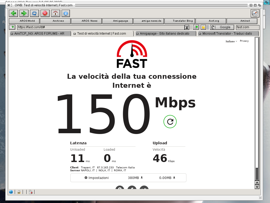Add bookmark with the star-plus icon
This screenshot has height=203, width=270.
click(196, 27)
